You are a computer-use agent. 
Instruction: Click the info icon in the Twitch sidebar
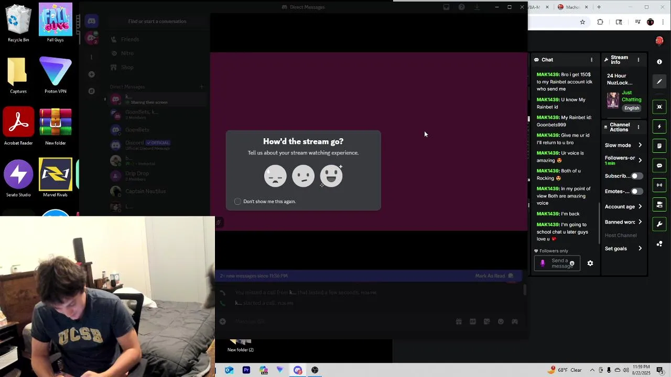pos(659,62)
